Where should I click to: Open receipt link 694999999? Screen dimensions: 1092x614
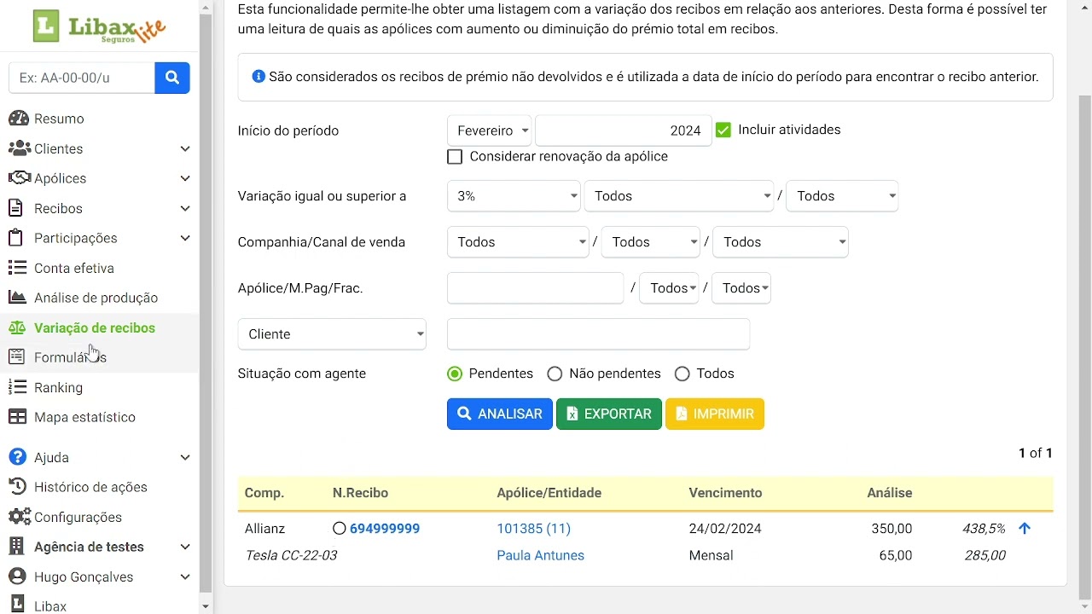click(385, 529)
